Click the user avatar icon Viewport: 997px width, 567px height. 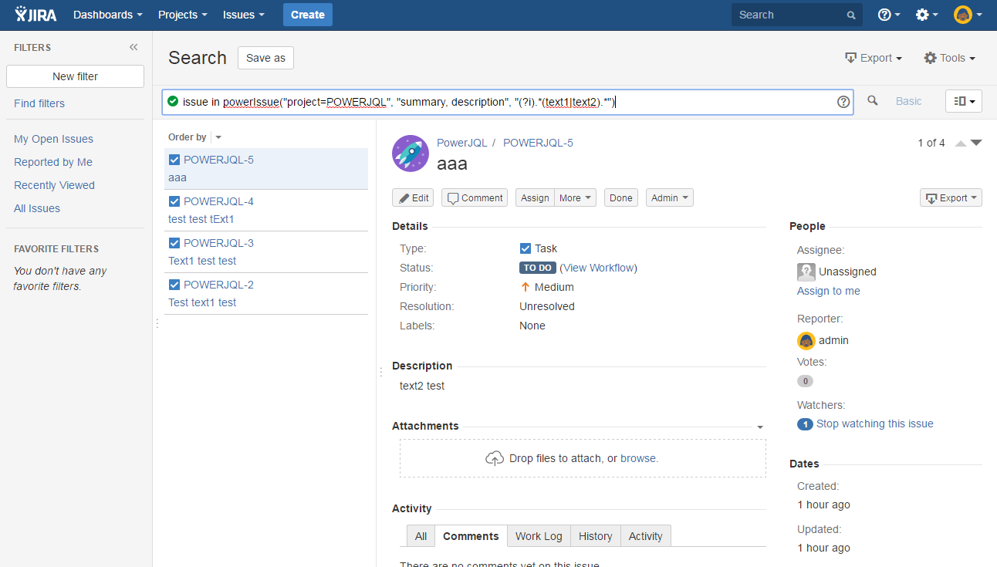point(964,15)
